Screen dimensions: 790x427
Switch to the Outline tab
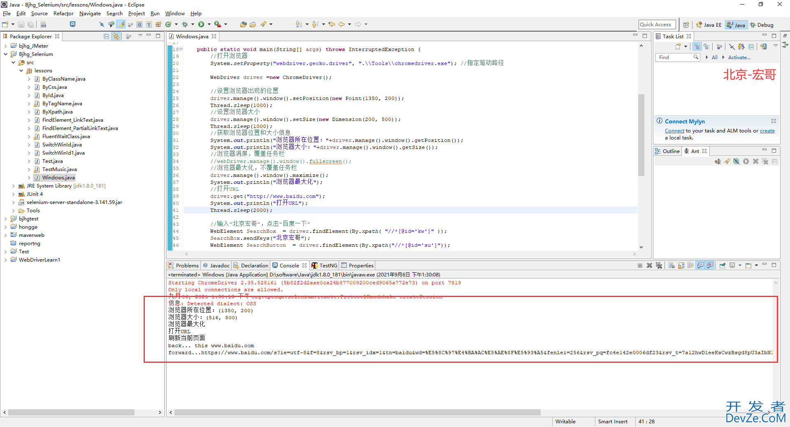(667, 151)
